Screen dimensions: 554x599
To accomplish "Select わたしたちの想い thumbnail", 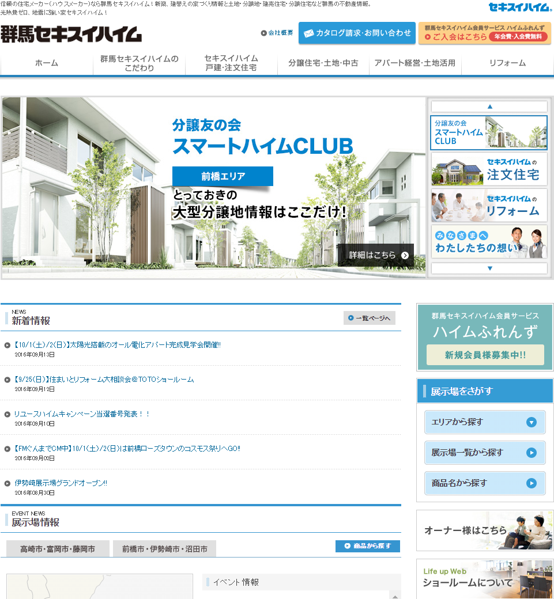I will (489, 241).
